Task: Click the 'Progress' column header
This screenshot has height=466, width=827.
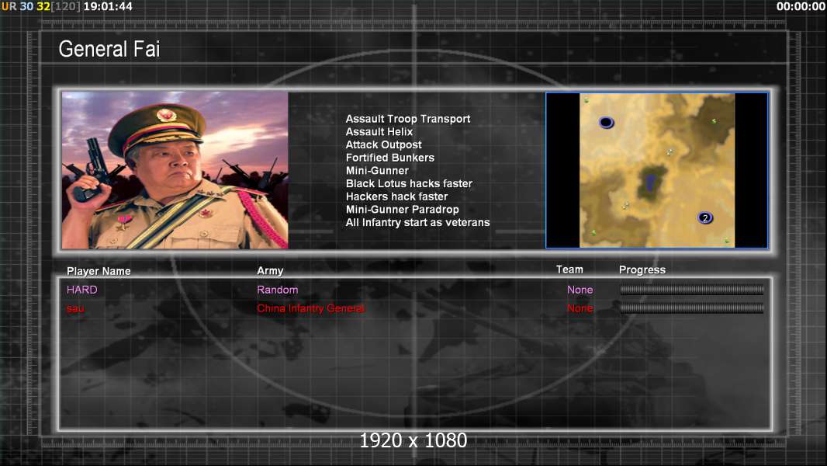Action: (642, 270)
